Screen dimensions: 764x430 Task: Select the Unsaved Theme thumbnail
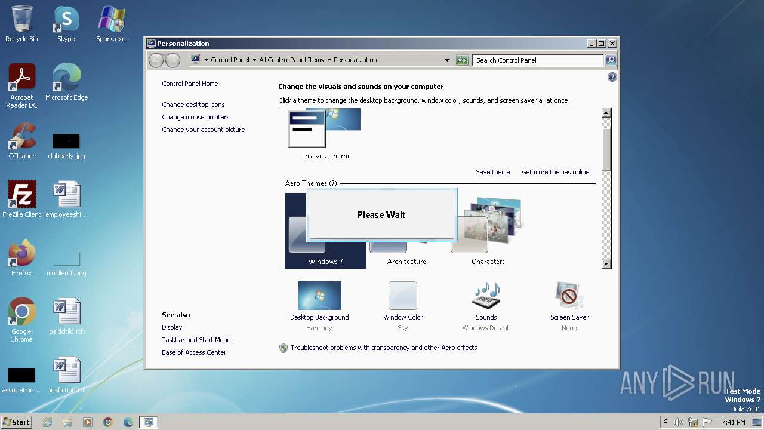click(325, 128)
